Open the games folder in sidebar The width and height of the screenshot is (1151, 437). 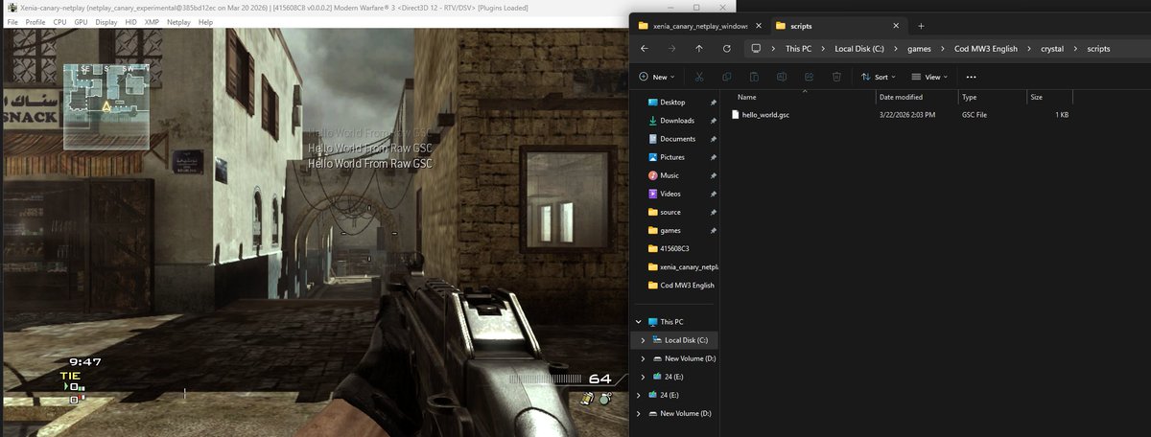coord(669,230)
